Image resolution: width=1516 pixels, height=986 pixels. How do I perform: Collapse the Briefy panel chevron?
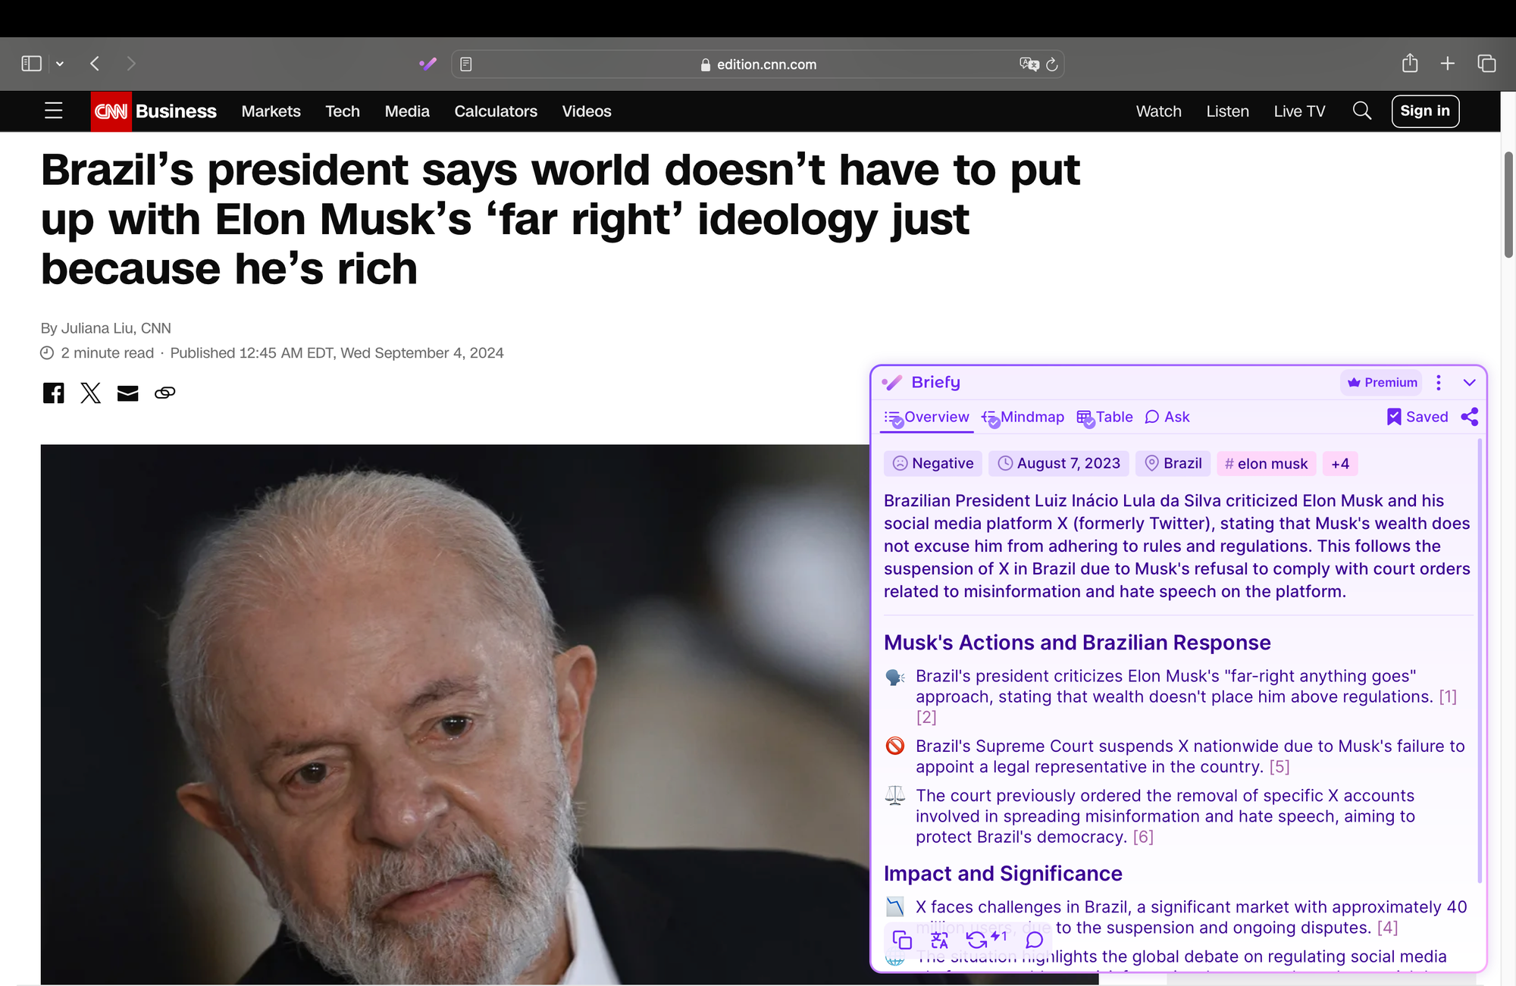tap(1469, 383)
